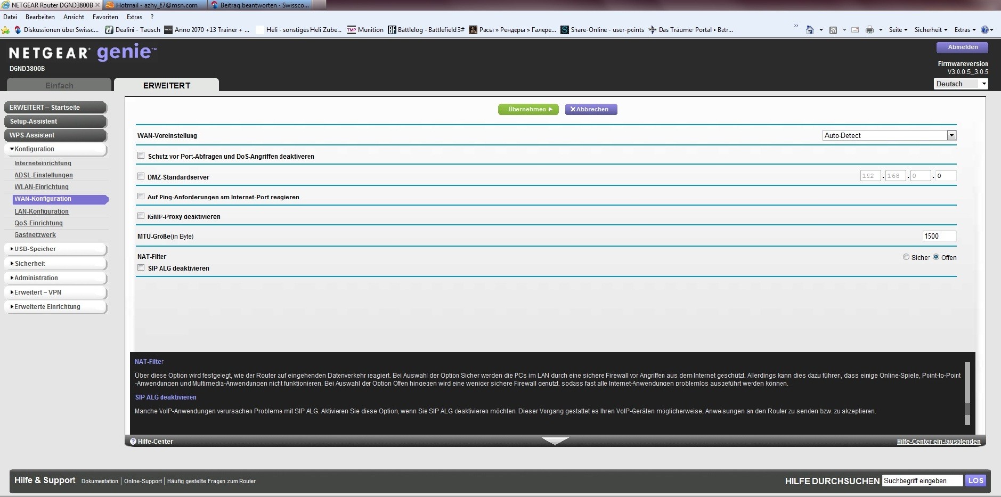Switch to the Einfach tab

coord(59,85)
